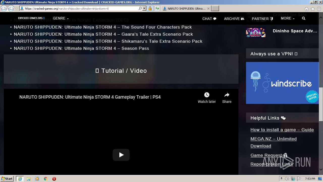This screenshot has width=323, height=182.
Task: Click the IE Home icon
Action: pos(306,9)
